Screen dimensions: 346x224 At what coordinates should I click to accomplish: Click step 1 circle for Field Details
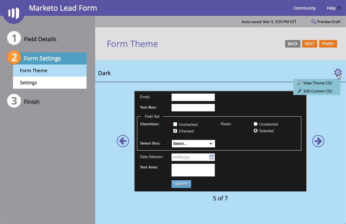(14, 38)
